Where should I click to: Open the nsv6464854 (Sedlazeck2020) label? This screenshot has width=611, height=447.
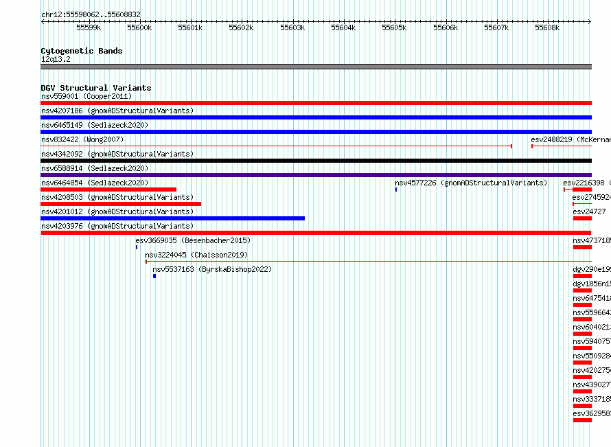pyautogui.click(x=95, y=183)
